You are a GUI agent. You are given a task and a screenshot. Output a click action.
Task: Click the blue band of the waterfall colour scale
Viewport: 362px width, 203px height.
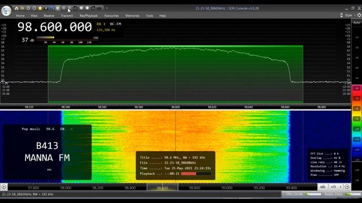(357, 149)
